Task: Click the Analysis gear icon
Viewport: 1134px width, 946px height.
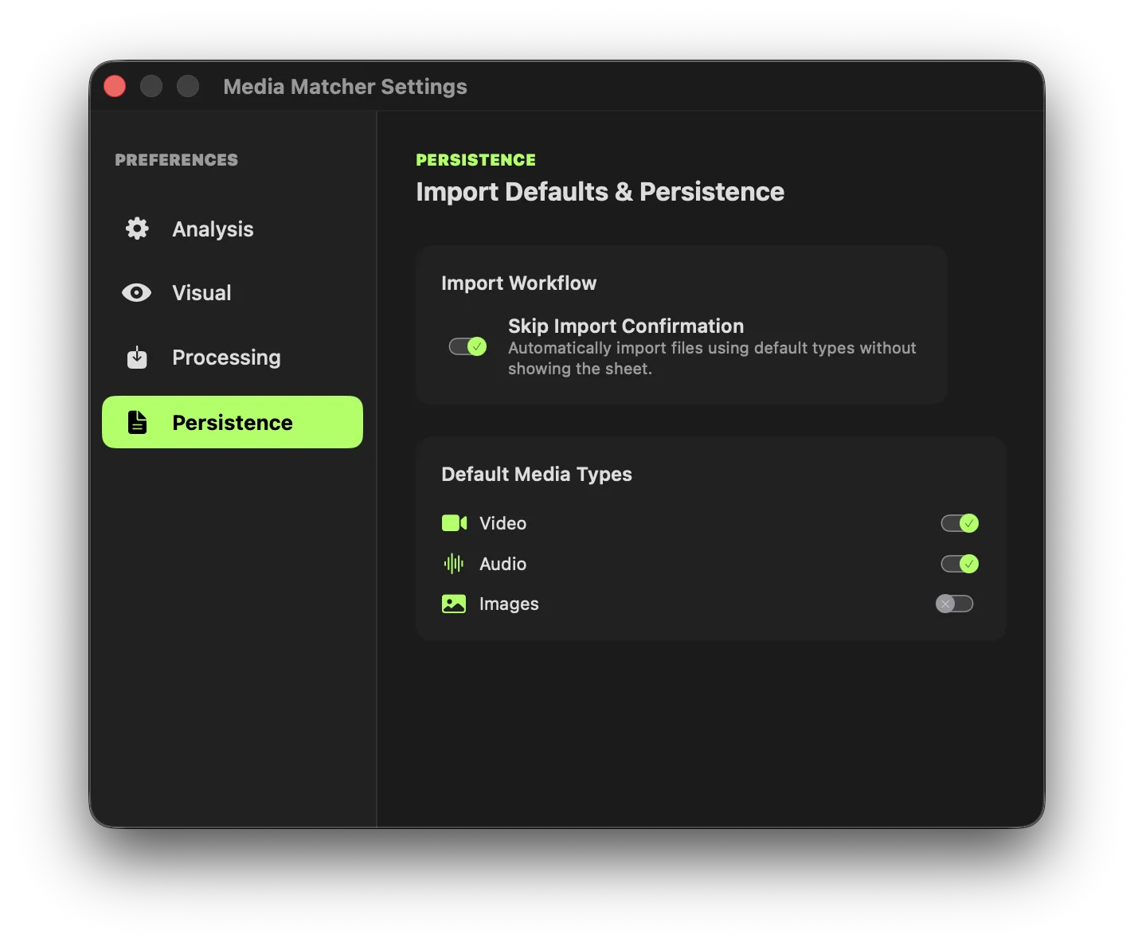Action: 137,229
